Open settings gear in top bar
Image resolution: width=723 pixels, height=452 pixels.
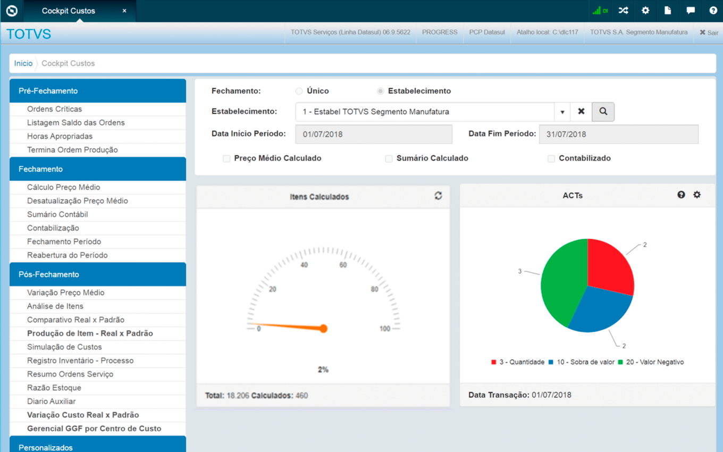645,11
